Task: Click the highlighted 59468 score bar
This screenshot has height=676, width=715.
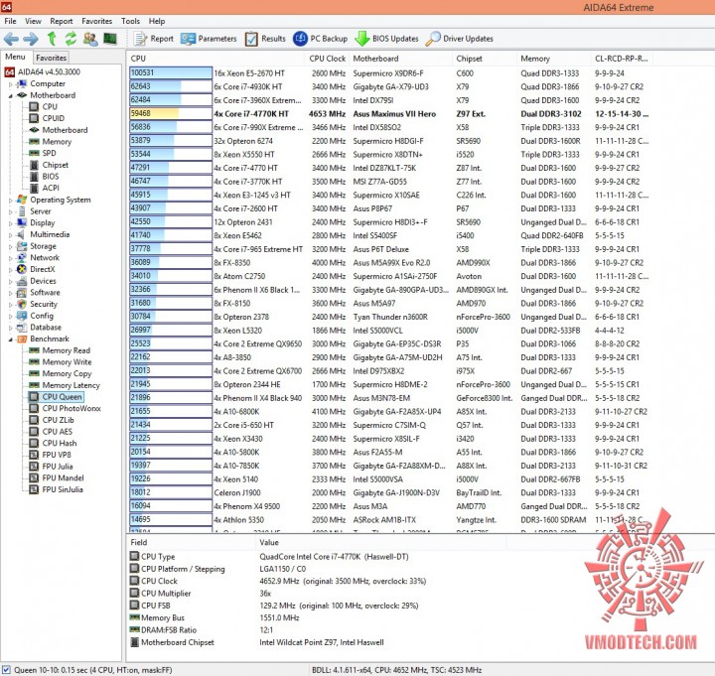Action: coord(171,113)
